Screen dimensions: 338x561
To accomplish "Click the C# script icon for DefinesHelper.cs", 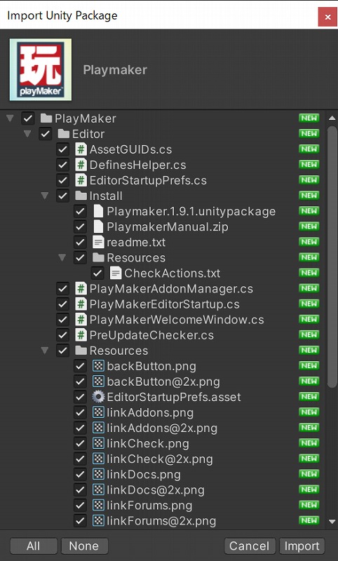I will (x=81, y=165).
